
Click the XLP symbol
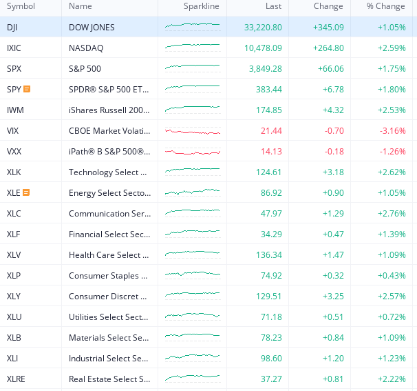14,276
